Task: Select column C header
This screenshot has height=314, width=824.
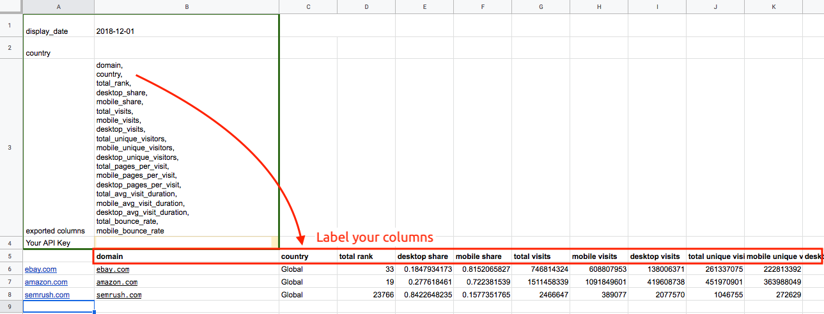Action: pos(308,7)
